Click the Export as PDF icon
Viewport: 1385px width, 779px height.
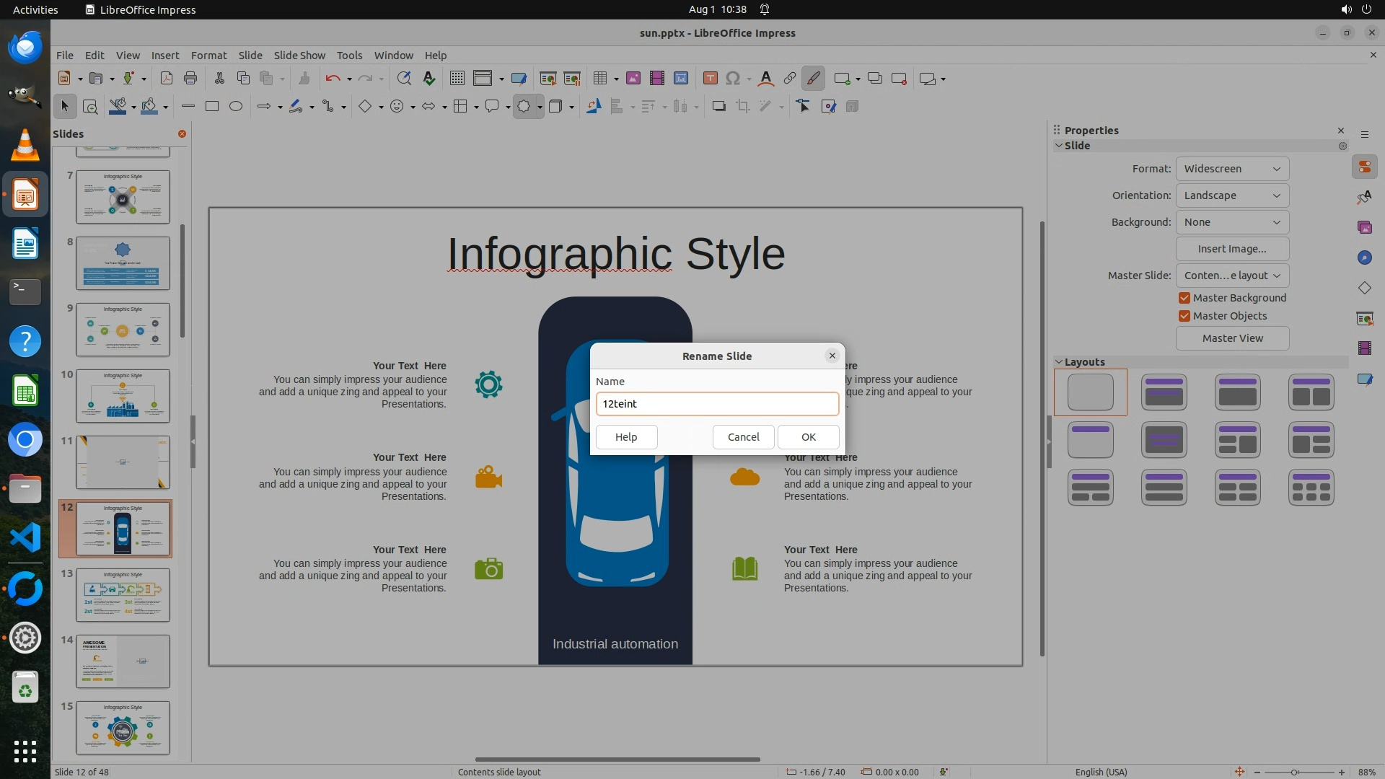point(166,79)
